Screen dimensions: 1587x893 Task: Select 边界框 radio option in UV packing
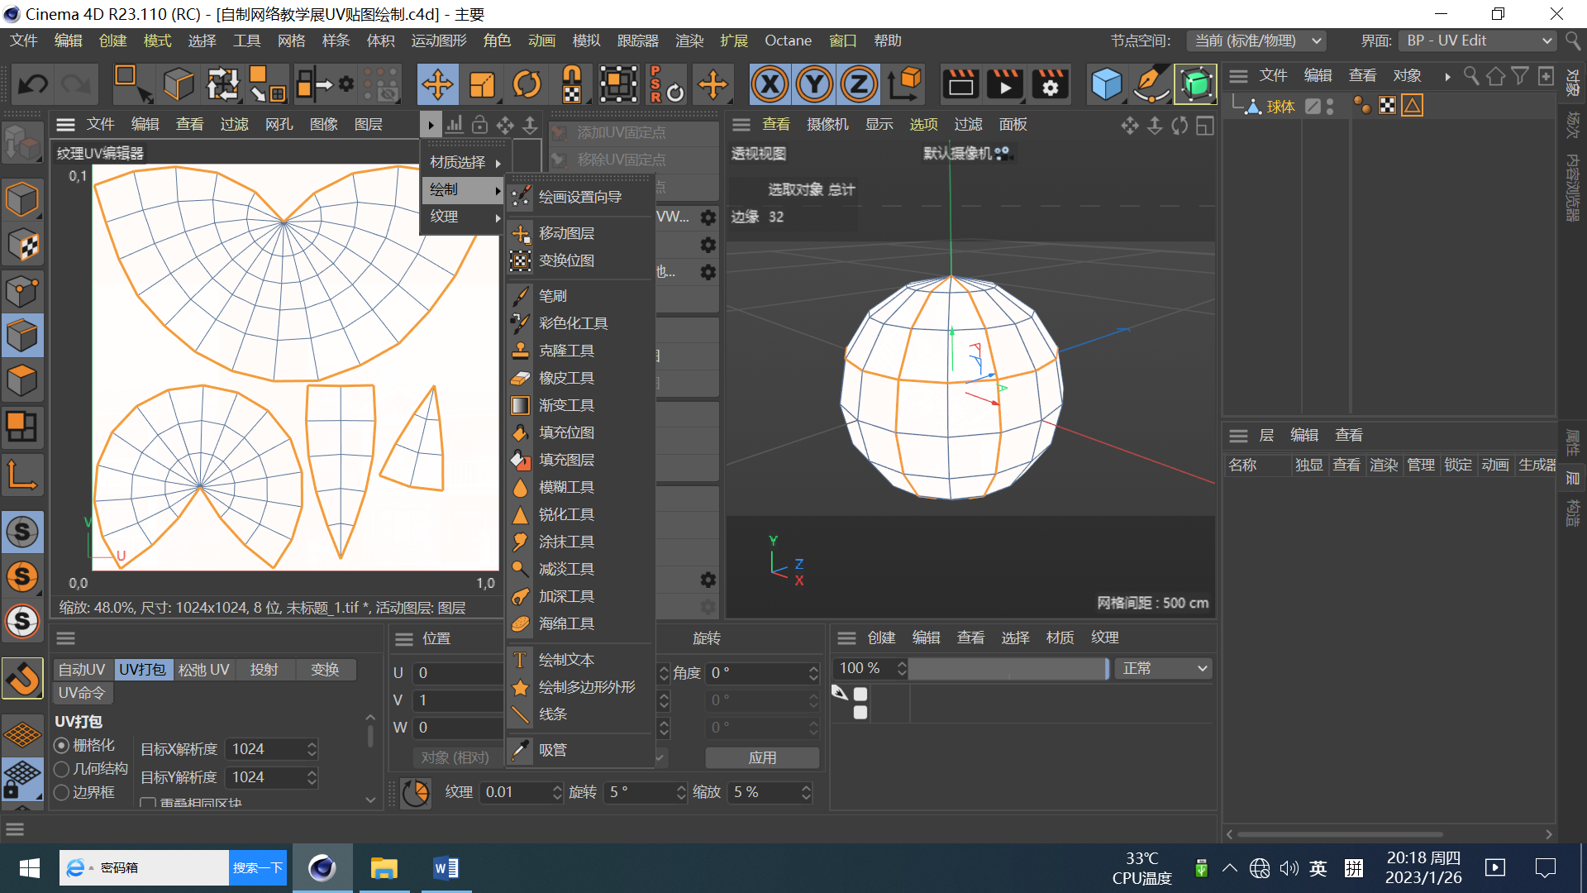coord(62,792)
